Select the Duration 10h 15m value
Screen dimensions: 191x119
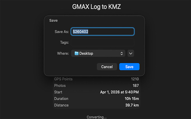(132, 98)
